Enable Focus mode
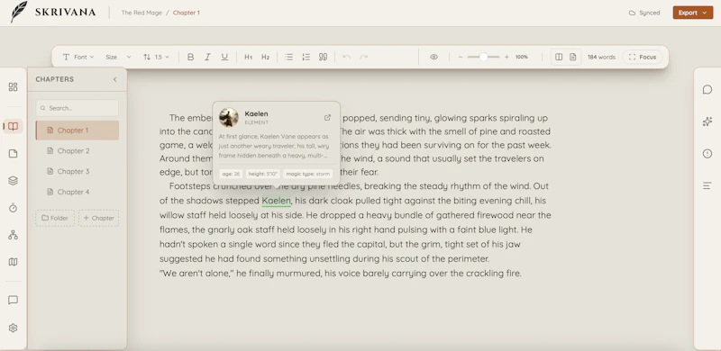The height and width of the screenshot is (351, 721). click(642, 57)
